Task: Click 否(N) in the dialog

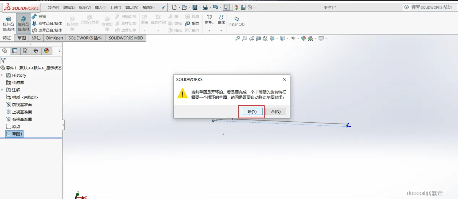Action: (275, 112)
